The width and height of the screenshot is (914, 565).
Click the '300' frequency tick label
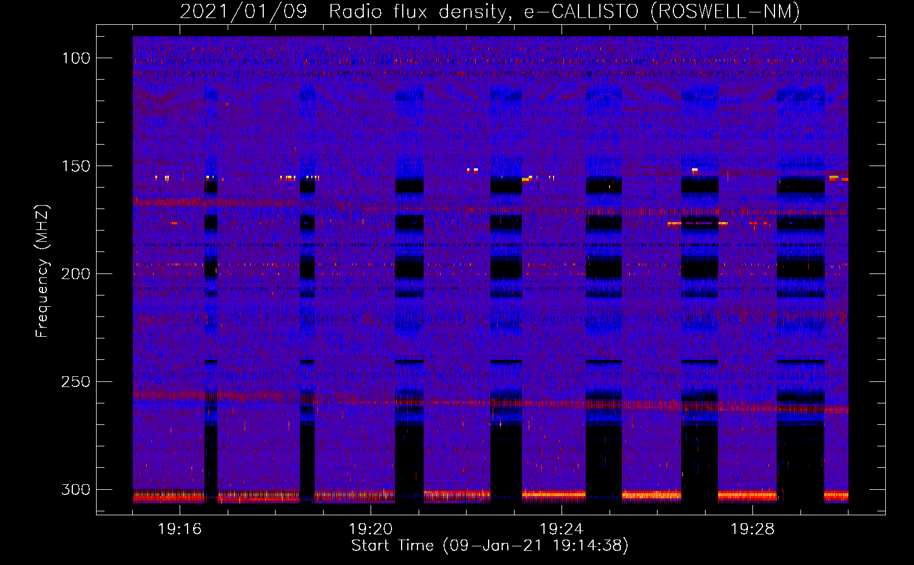pos(76,490)
